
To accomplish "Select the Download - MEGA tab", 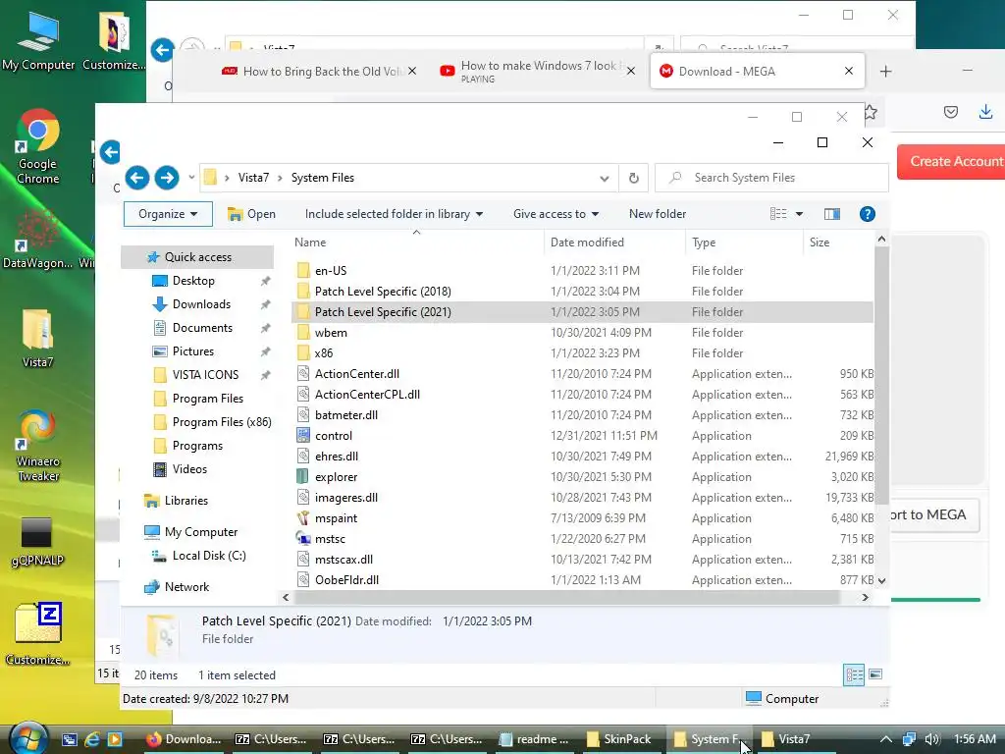I will point(757,71).
